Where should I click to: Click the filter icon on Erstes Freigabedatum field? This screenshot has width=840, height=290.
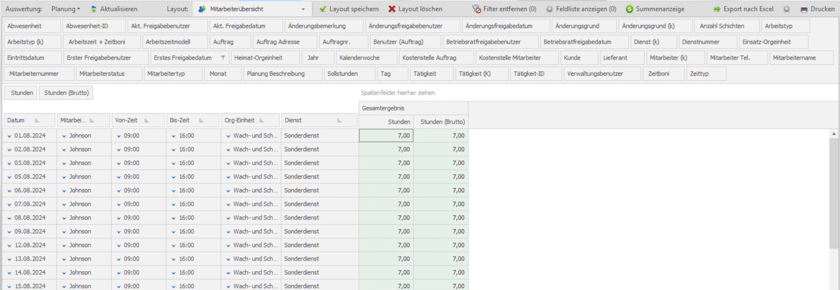pos(223,58)
